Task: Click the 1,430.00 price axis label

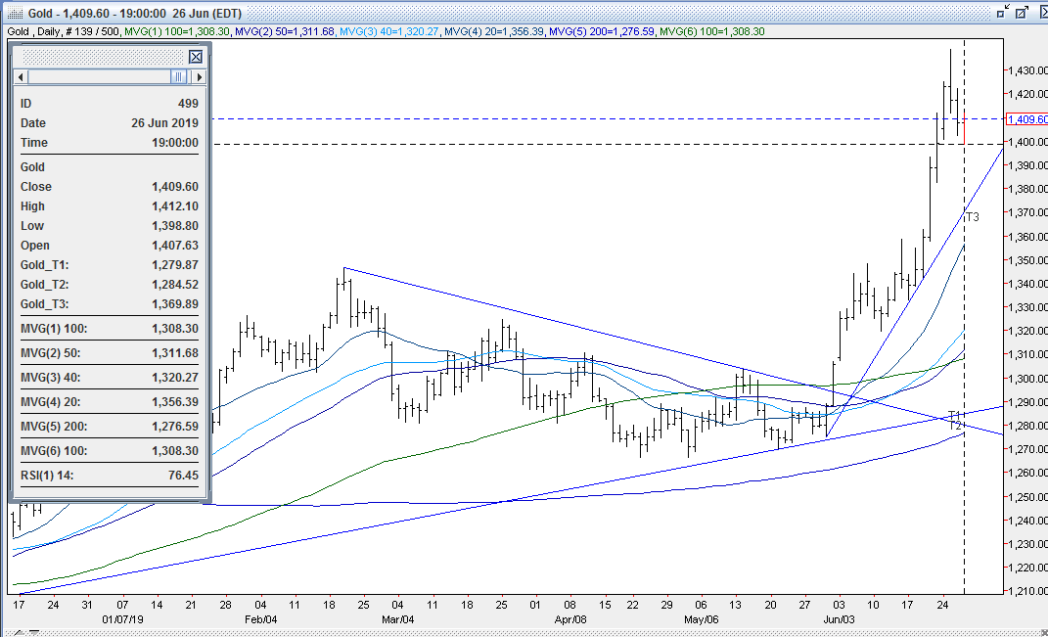Action: pos(1028,70)
